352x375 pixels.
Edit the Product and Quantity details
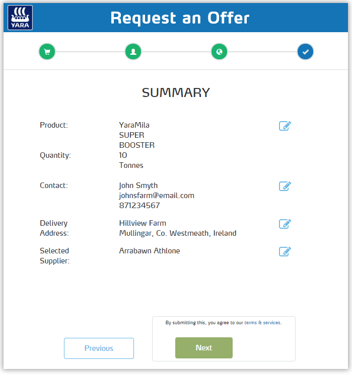tap(285, 126)
